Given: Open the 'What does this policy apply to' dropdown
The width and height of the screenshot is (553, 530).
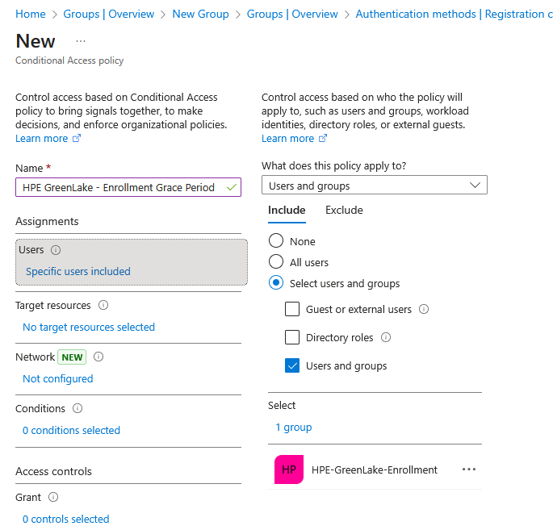Looking at the screenshot, I should [375, 186].
